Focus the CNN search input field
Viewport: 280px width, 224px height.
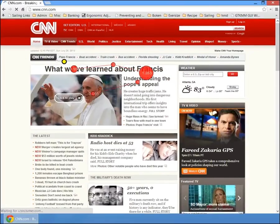click(206, 28)
